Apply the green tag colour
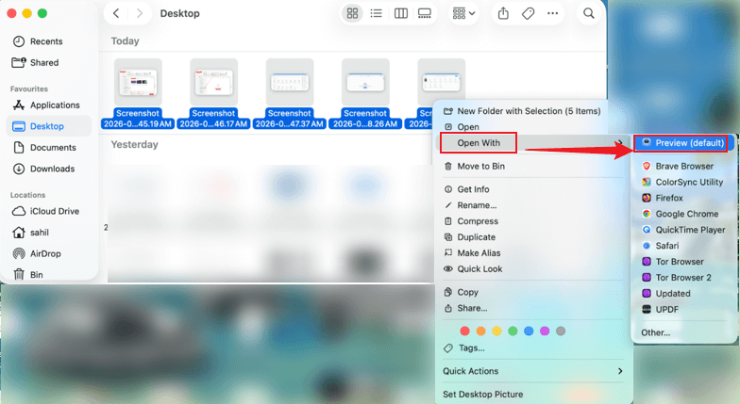The width and height of the screenshot is (740, 404). pyautogui.click(x=513, y=331)
